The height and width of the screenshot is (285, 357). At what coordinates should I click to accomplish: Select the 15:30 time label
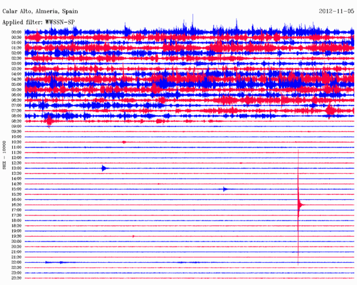click(x=16, y=194)
